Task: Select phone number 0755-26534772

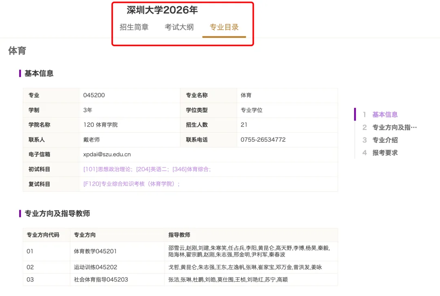Action: coord(263,139)
